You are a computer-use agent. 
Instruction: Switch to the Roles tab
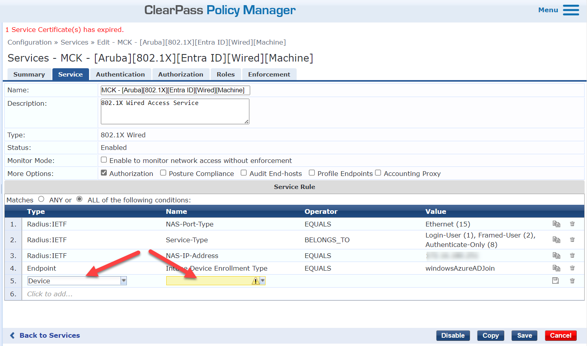[x=226, y=74]
